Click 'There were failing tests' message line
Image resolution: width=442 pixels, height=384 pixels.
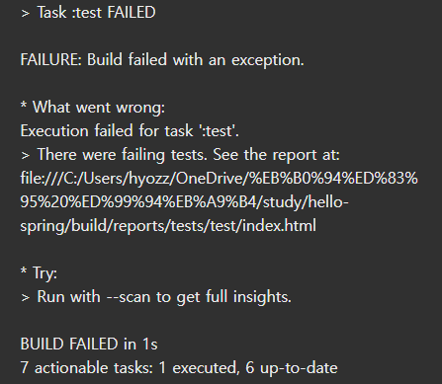click(180, 155)
